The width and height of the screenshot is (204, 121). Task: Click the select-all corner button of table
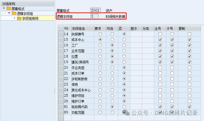pos(61,29)
